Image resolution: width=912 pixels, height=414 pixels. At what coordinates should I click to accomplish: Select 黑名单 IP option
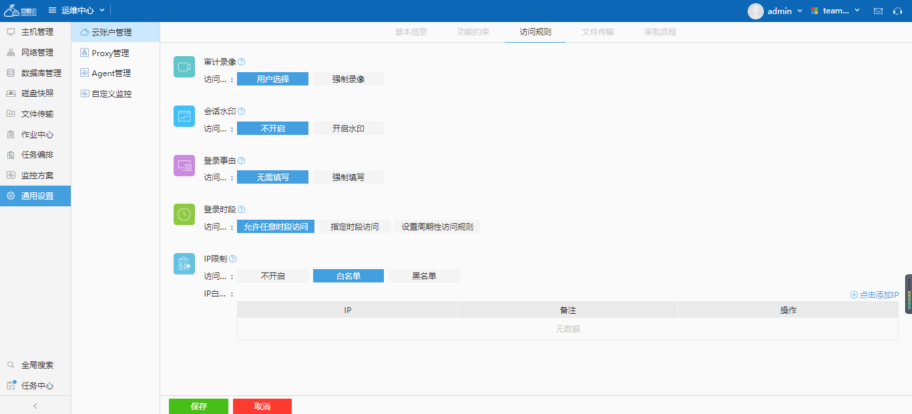pyautogui.click(x=424, y=276)
